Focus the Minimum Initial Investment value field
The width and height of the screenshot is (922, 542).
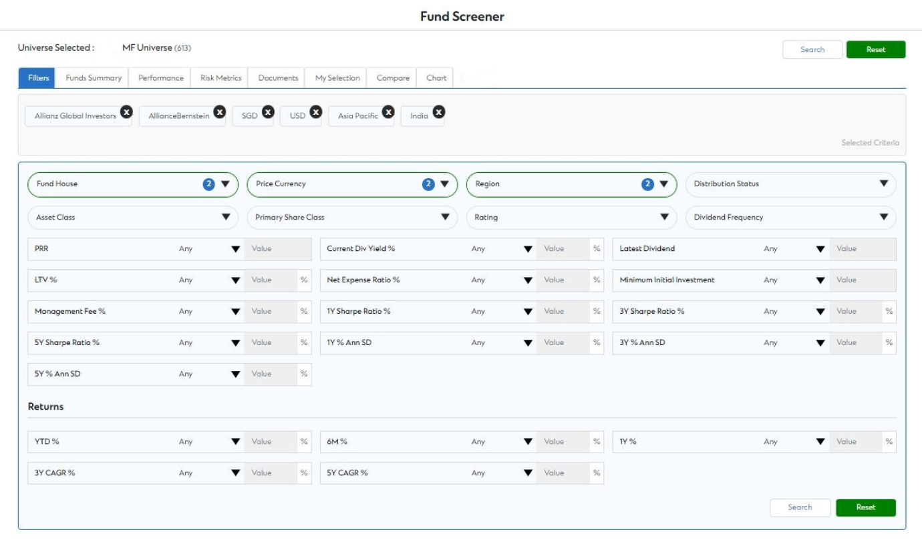click(x=863, y=280)
